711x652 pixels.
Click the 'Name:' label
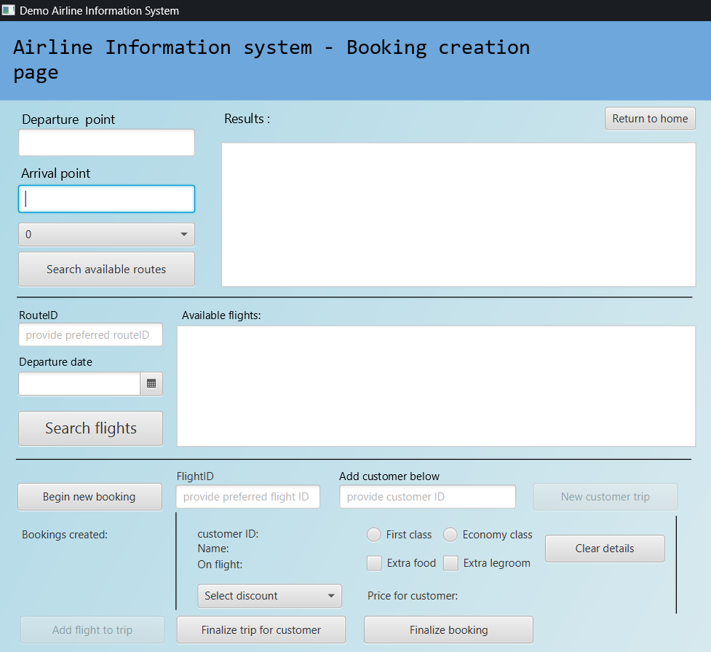tap(213, 549)
